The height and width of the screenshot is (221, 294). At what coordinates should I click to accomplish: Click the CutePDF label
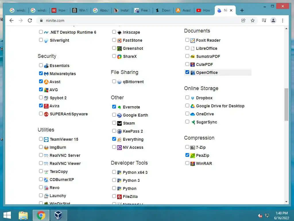click(x=204, y=65)
